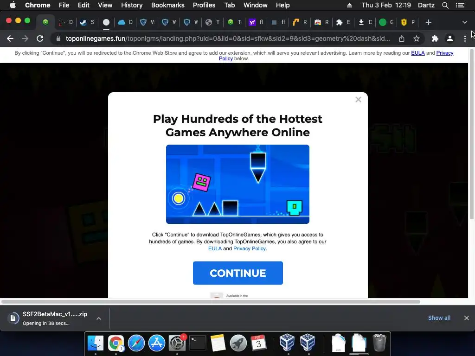This screenshot has height=356, width=475.
Task: Click the Chrome icon in the Dock
Action: (x=116, y=343)
